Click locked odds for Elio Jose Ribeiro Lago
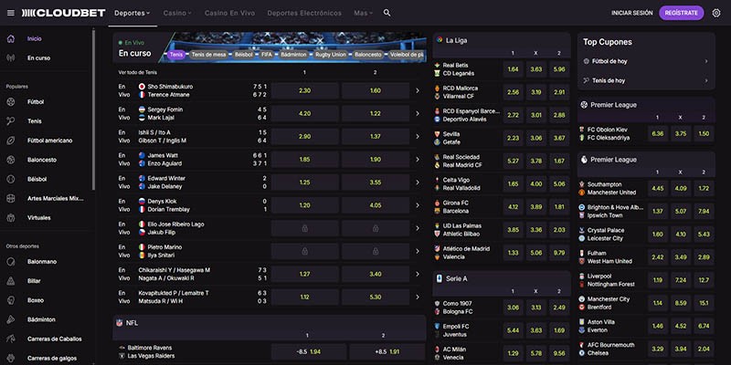Viewport: 731px width, 365px height. 304,228
